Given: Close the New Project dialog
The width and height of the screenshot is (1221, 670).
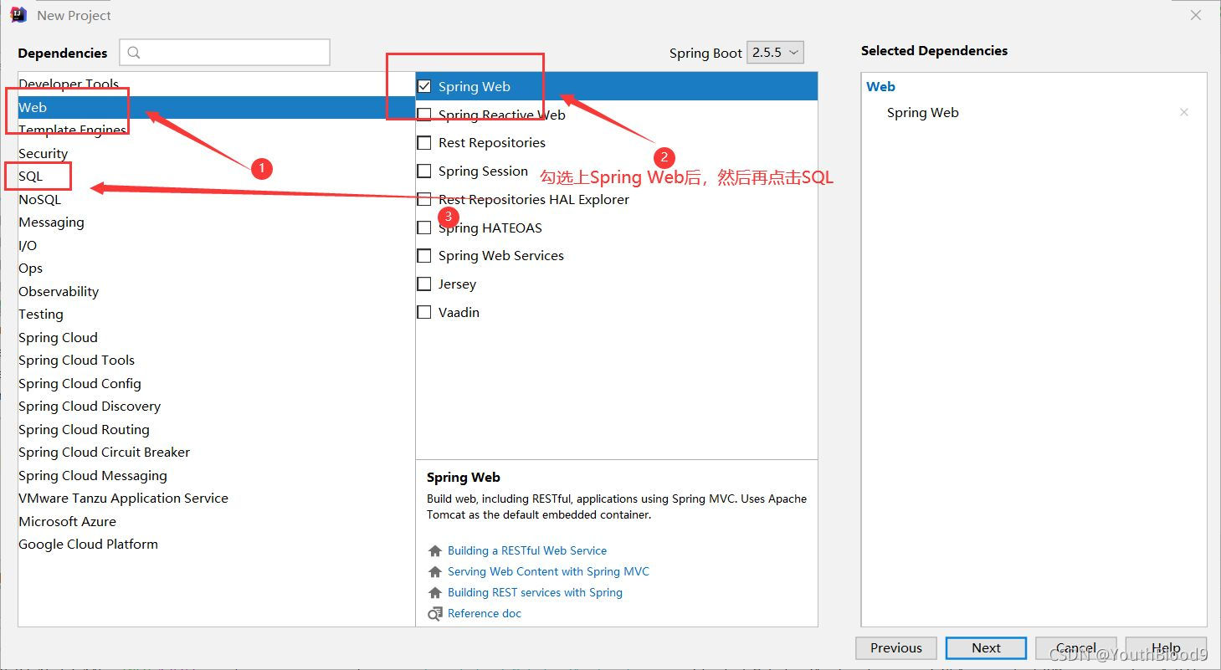Looking at the screenshot, I should pos(1196,15).
